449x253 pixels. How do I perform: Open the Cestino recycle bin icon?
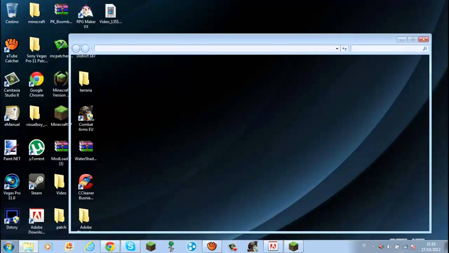(x=12, y=13)
